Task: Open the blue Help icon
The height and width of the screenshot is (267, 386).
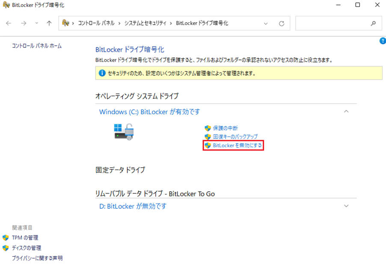Action: tap(383, 41)
